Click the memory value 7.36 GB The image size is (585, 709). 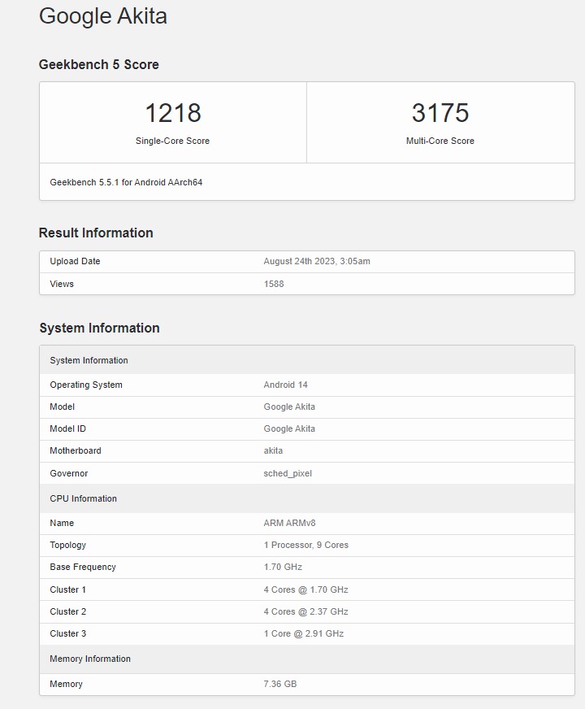pyautogui.click(x=279, y=684)
